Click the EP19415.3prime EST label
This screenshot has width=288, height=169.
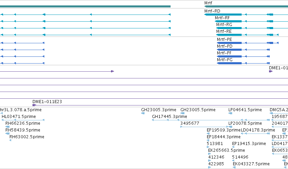point(249,144)
